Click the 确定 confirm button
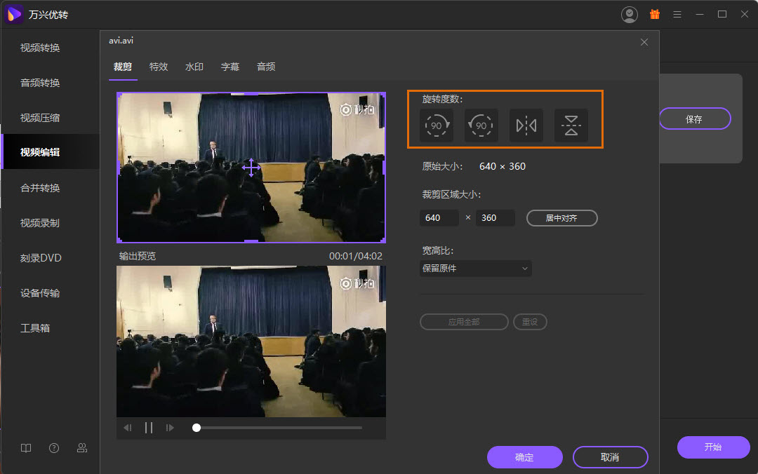This screenshot has width=758, height=474. pyautogui.click(x=524, y=457)
